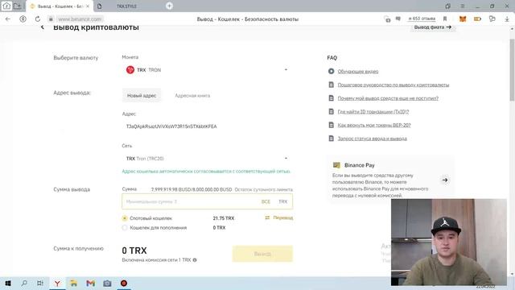Return using the page back chevron

(43, 27)
